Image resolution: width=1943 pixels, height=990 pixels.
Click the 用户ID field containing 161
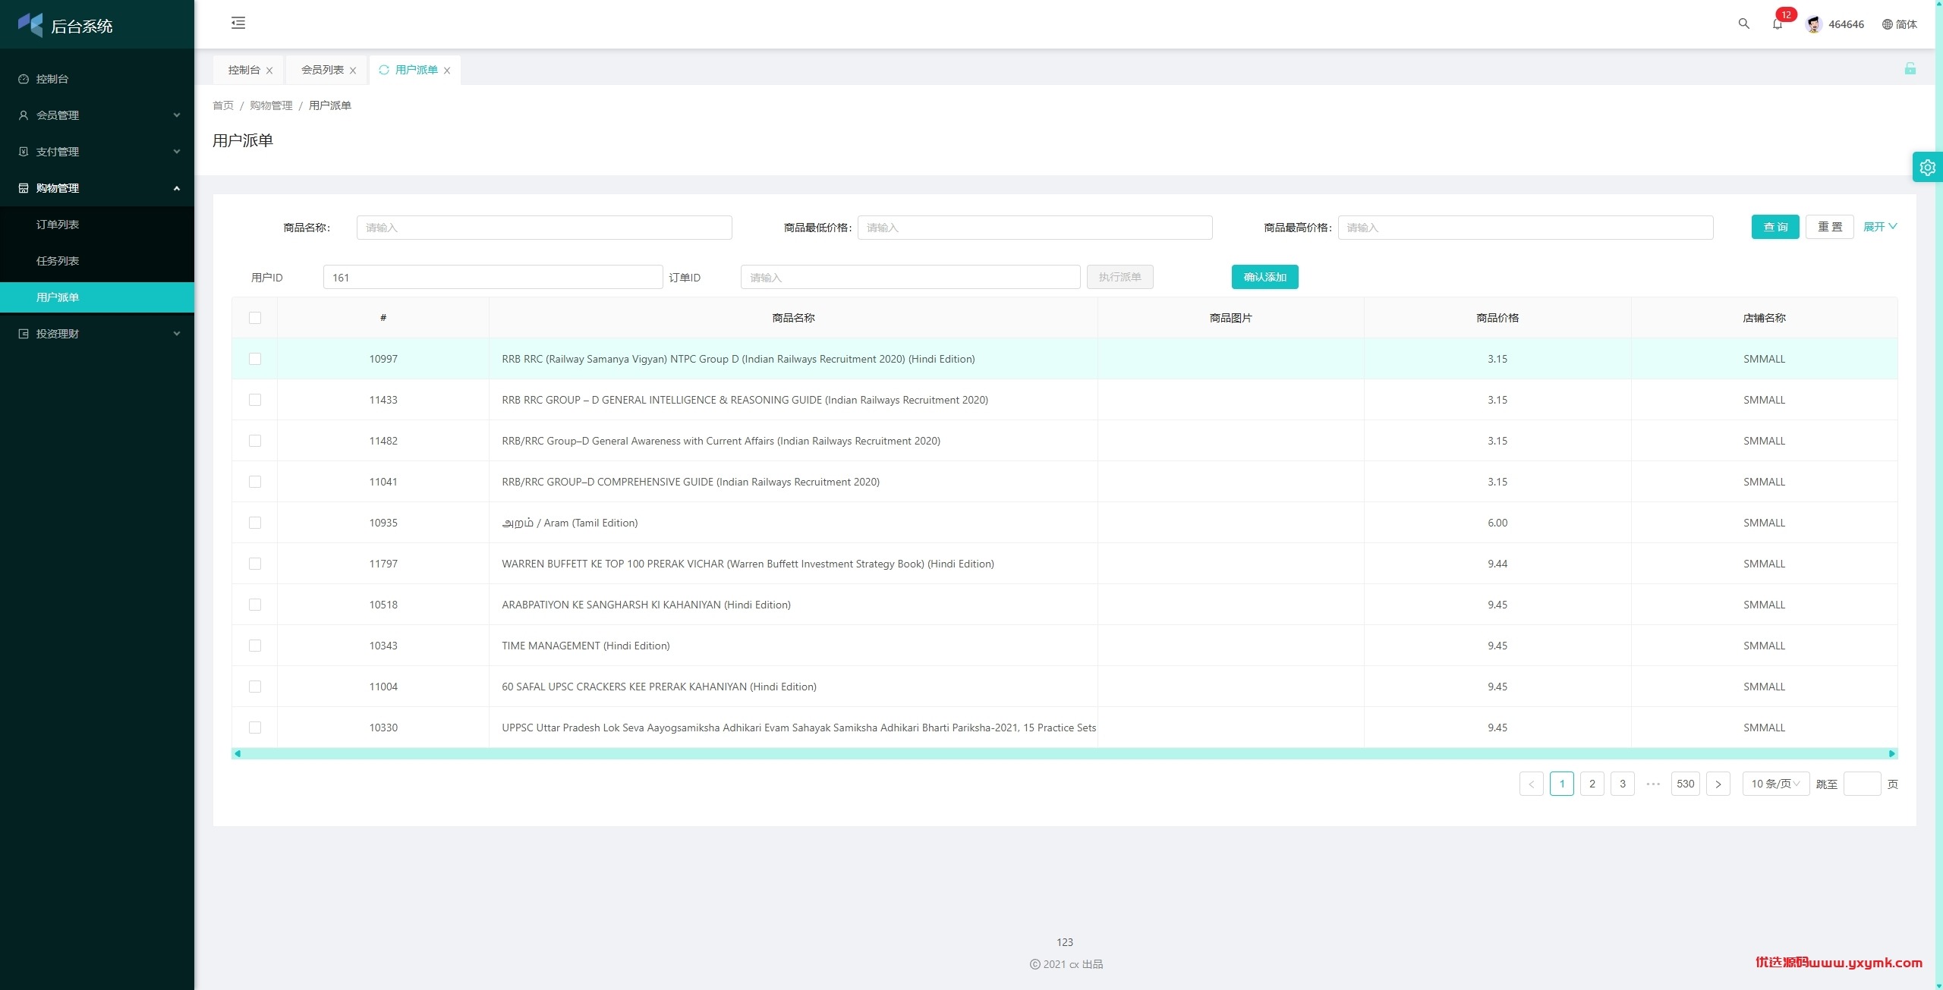493,277
